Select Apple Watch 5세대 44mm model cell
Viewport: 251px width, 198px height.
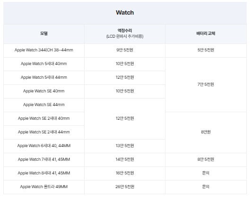click(44, 77)
